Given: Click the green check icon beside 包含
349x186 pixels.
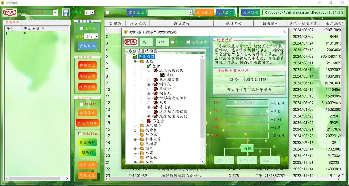Looking at the screenshot, I should pyautogui.click(x=148, y=66).
